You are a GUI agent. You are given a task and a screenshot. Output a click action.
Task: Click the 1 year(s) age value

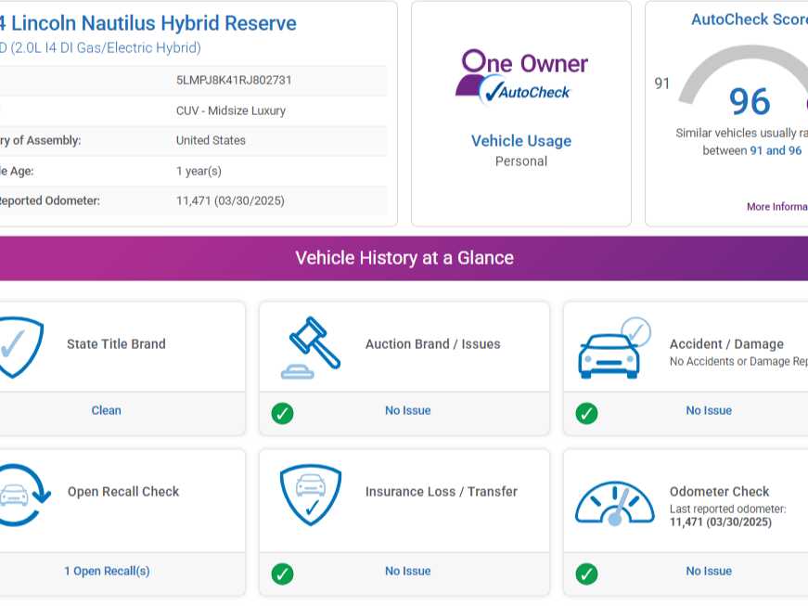[199, 171]
